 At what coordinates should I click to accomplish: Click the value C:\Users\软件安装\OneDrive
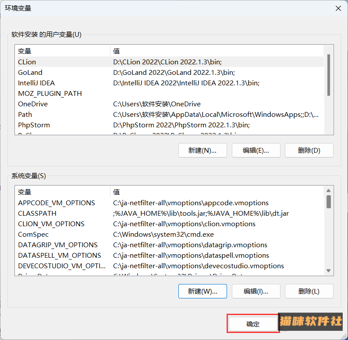pos(157,104)
